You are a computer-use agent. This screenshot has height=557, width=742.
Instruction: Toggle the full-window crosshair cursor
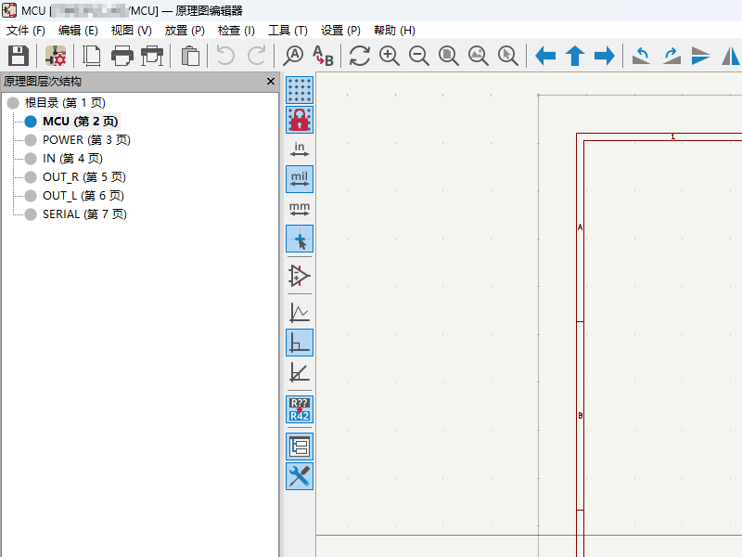[300, 239]
